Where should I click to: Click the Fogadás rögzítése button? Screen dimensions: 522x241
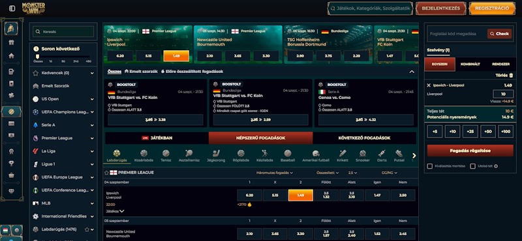point(470,150)
